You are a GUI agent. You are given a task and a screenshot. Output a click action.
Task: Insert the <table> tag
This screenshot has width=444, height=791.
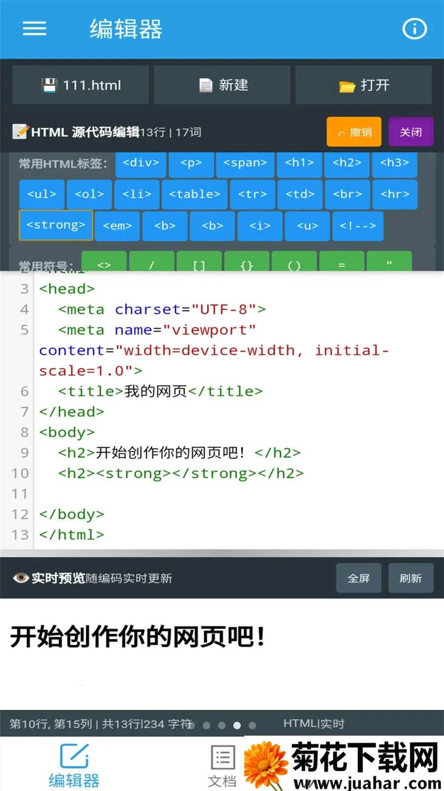(195, 195)
